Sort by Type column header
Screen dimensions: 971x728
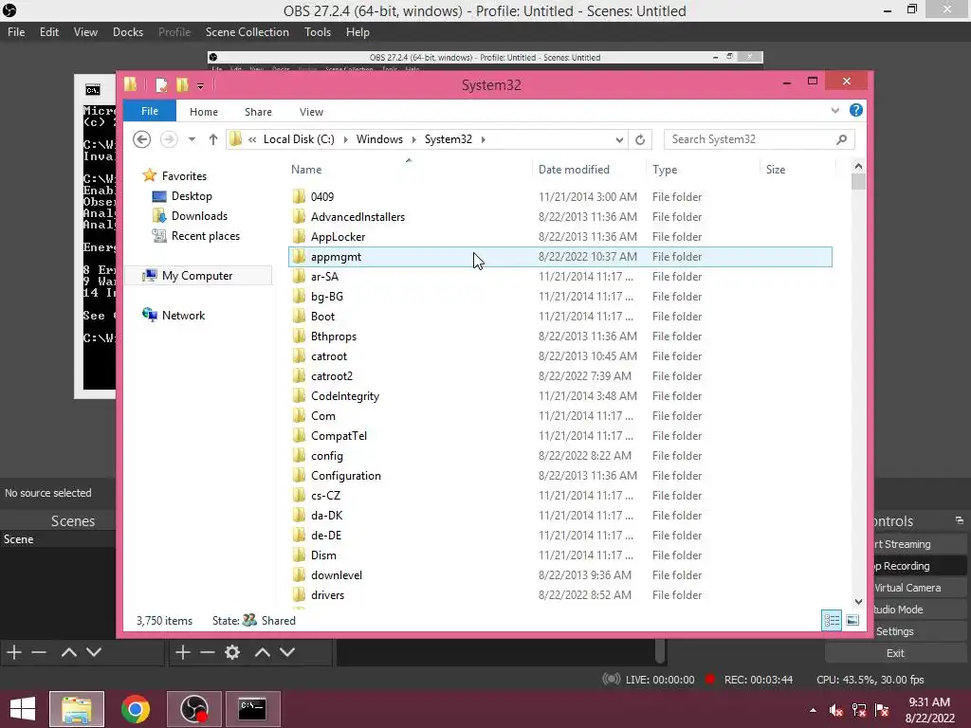[x=703, y=170]
